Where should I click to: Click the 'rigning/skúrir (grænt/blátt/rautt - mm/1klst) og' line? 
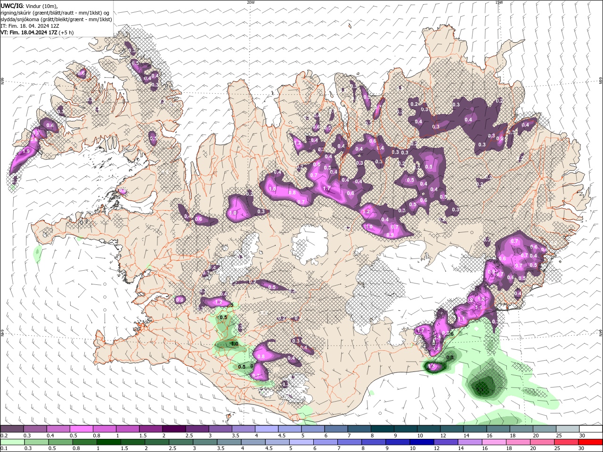point(55,13)
